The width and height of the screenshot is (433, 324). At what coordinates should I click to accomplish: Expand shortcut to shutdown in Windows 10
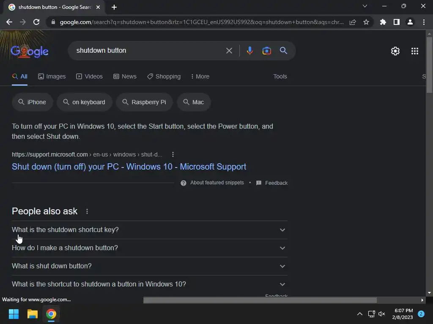149,284
